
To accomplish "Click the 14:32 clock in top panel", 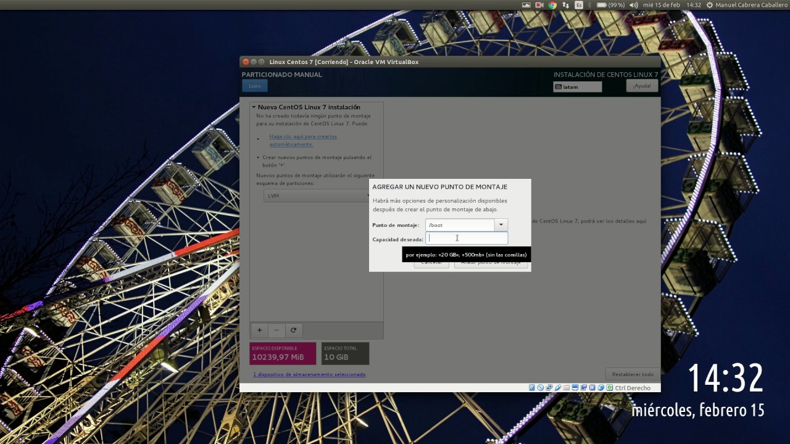I will point(694,5).
